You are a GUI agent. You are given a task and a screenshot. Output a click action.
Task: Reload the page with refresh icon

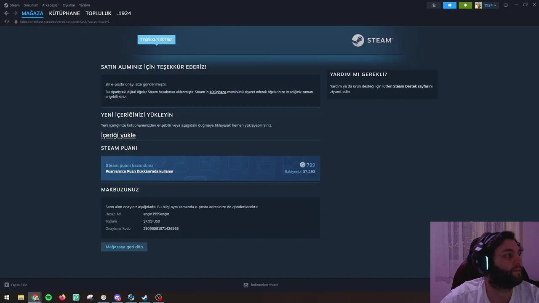tap(7, 21)
